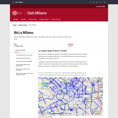Image resolution: width=118 pixels, height=118 pixels.
Task: Open the Governo dei dati menu
Action: pos(56,19)
